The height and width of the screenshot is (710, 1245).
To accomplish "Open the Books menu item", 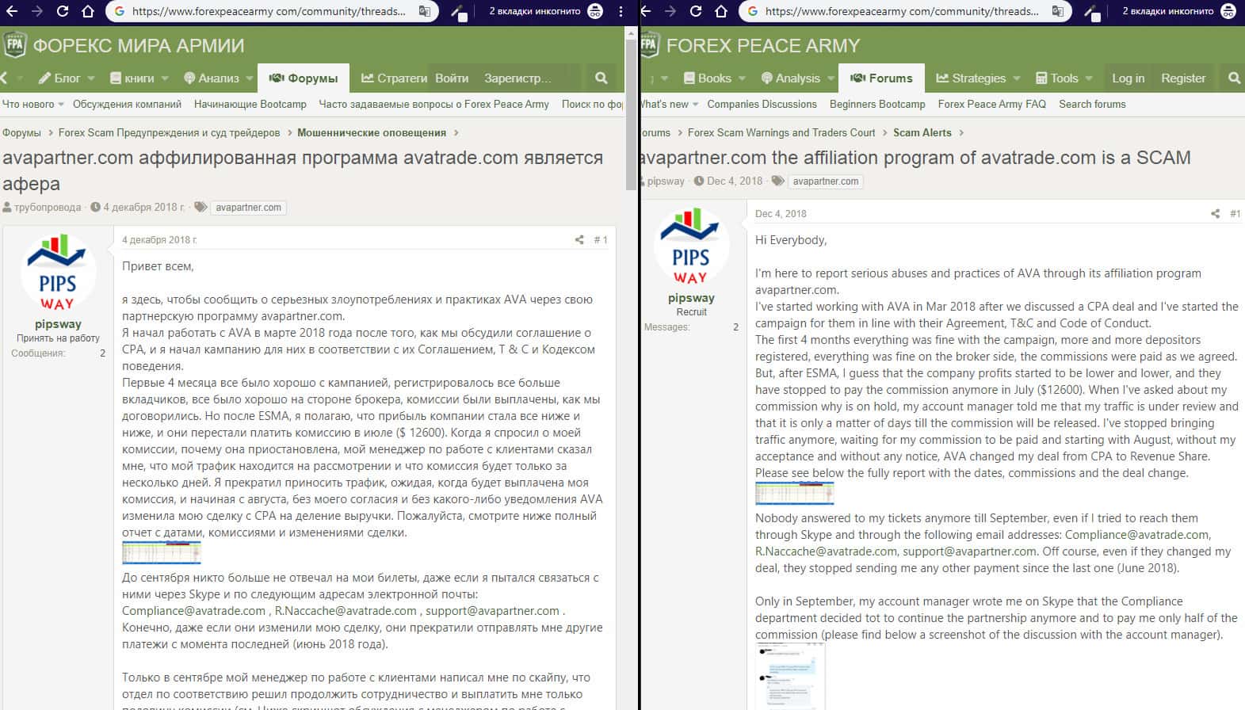I will coord(707,78).
